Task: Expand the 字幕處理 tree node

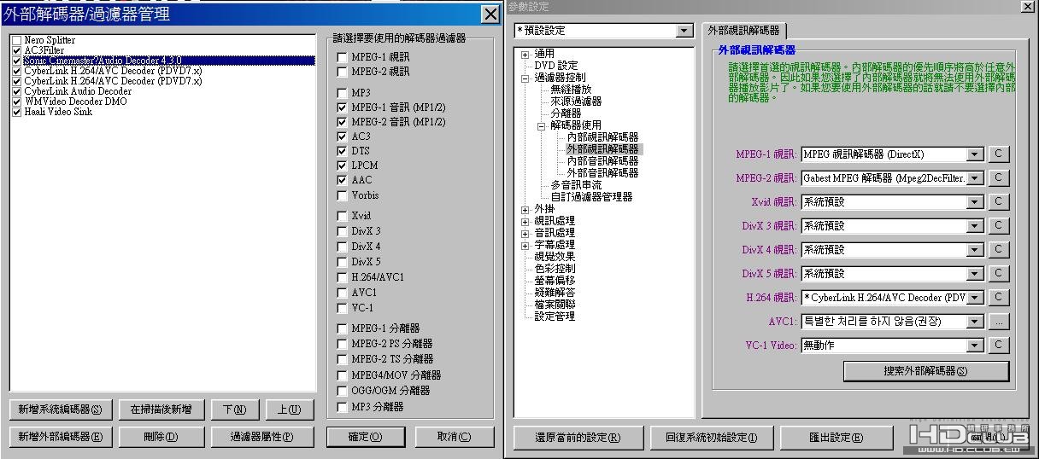Action: (525, 245)
